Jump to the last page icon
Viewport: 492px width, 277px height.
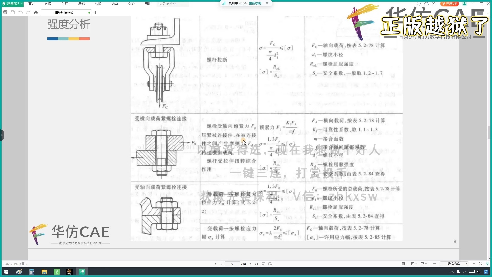(256, 264)
